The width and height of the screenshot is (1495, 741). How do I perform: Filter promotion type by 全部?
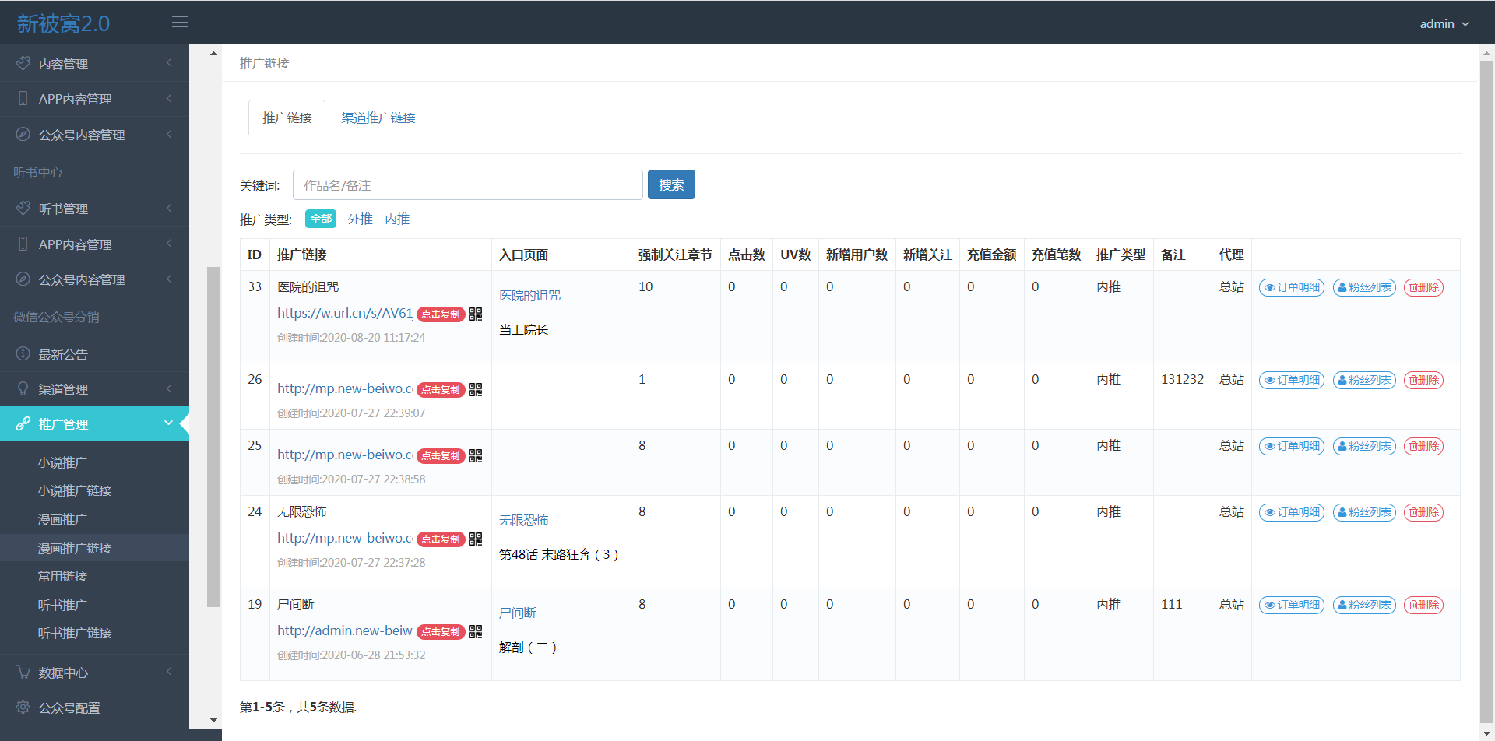321,219
